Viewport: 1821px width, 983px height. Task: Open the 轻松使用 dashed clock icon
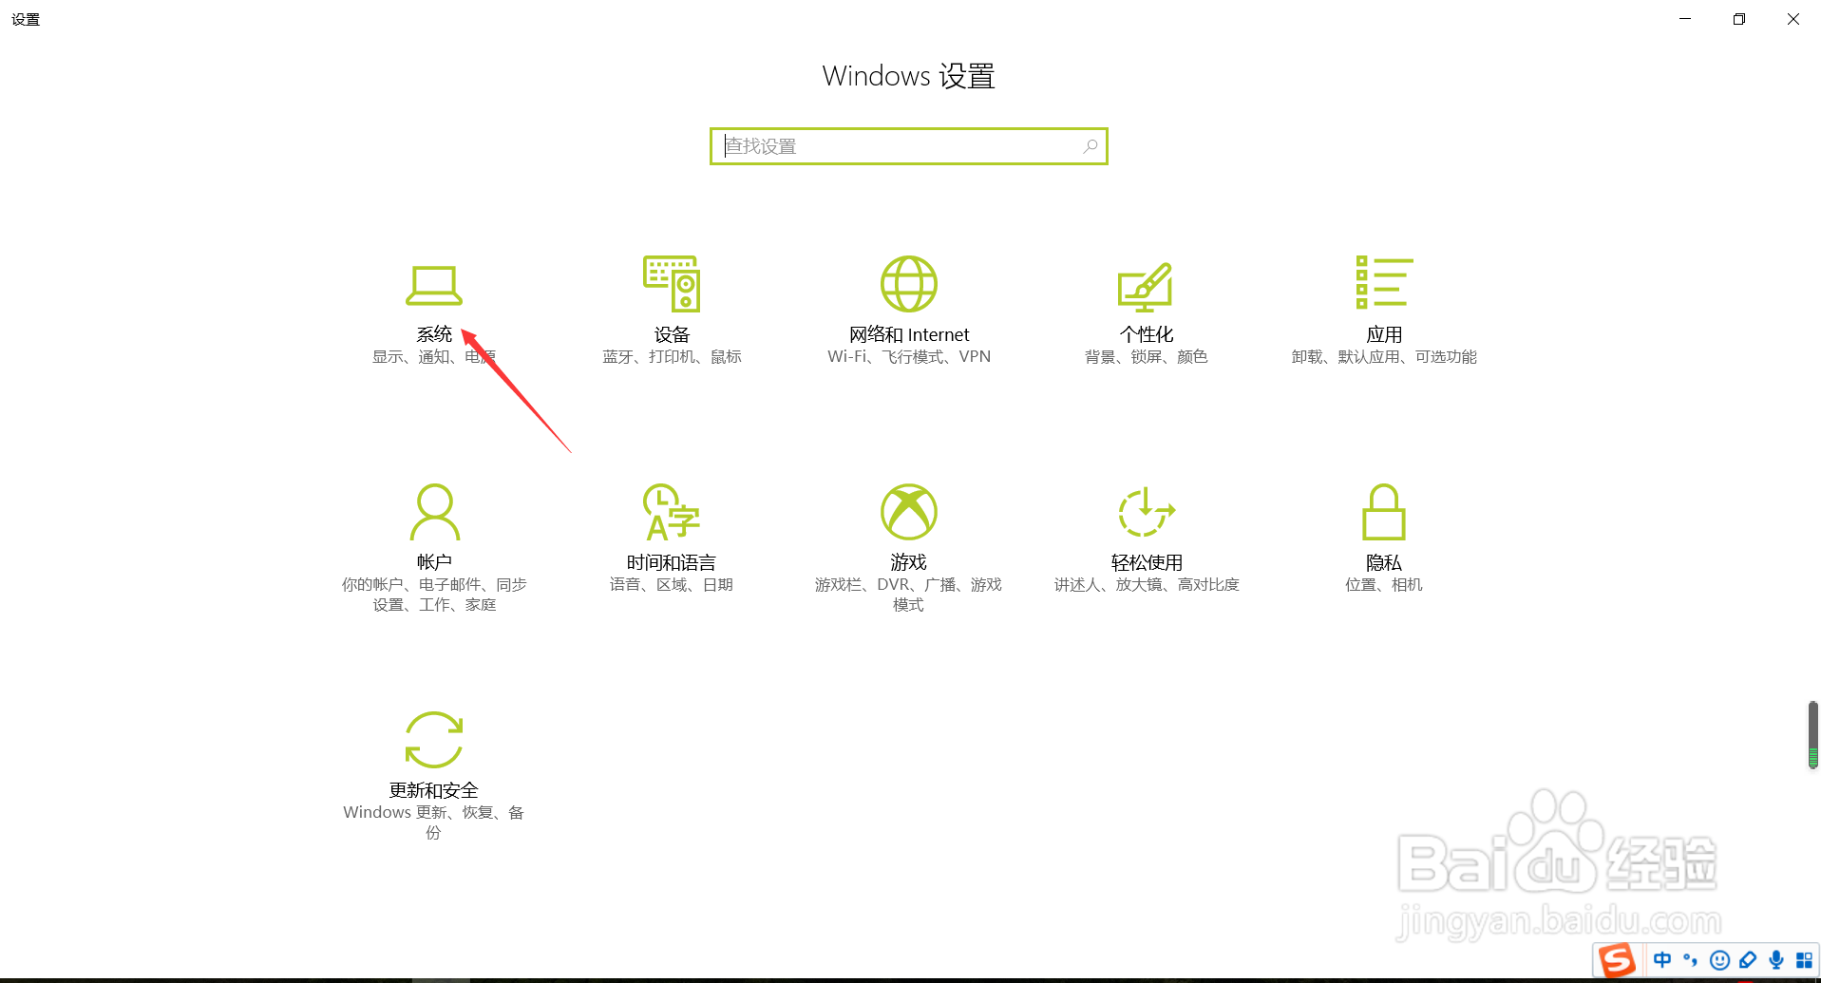1147,512
